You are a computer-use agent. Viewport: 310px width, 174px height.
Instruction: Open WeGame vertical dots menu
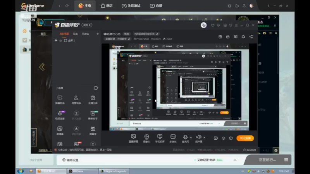coord(268,6)
